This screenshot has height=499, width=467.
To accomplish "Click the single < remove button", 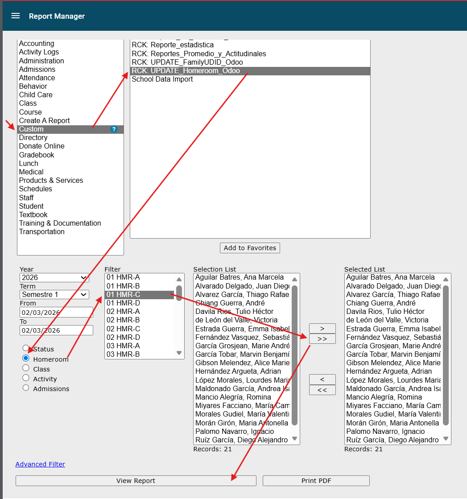I will tap(322, 379).
